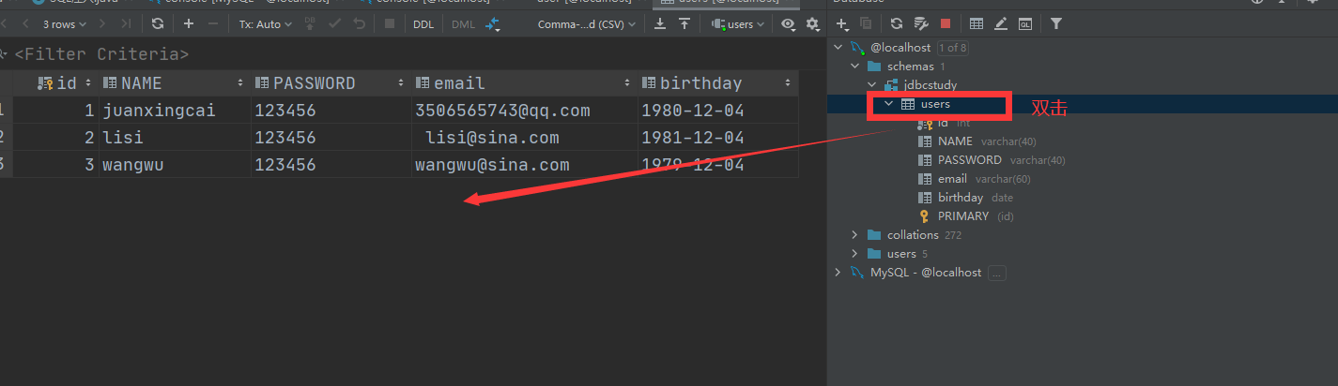This screenshot has width=1338, height=386.
Task: Toggle the eye view options icon
Action: (x=788, y=24)
